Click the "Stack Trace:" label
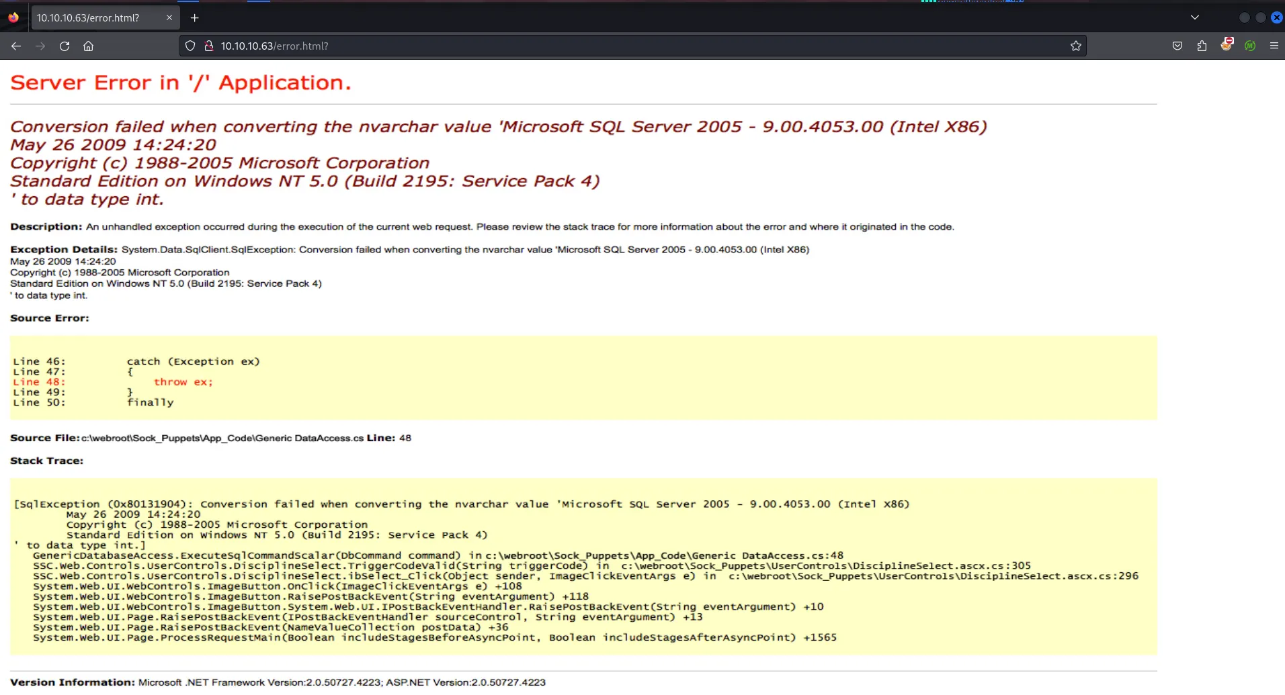Screen dimensions: 1285x695 click(x=47, y=461)
